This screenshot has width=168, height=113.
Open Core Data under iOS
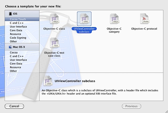click(16, 30)
